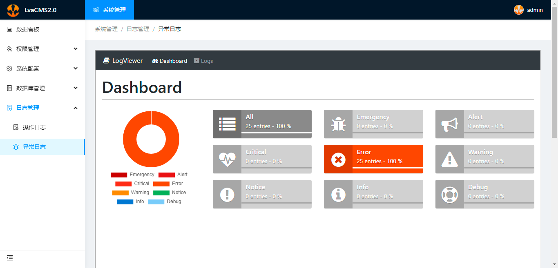This screenshot has width=558, height=268.
Task: Open the LvaCMS2.0 home title
Action: tap(40, 10)
